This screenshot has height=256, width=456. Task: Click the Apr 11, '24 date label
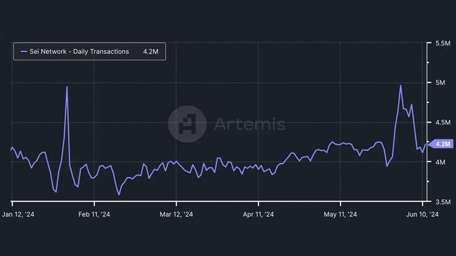tap(258, 214)
